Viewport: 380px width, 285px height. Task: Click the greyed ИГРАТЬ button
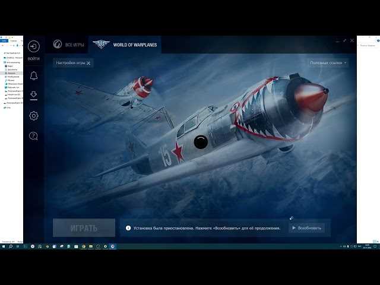84,228
